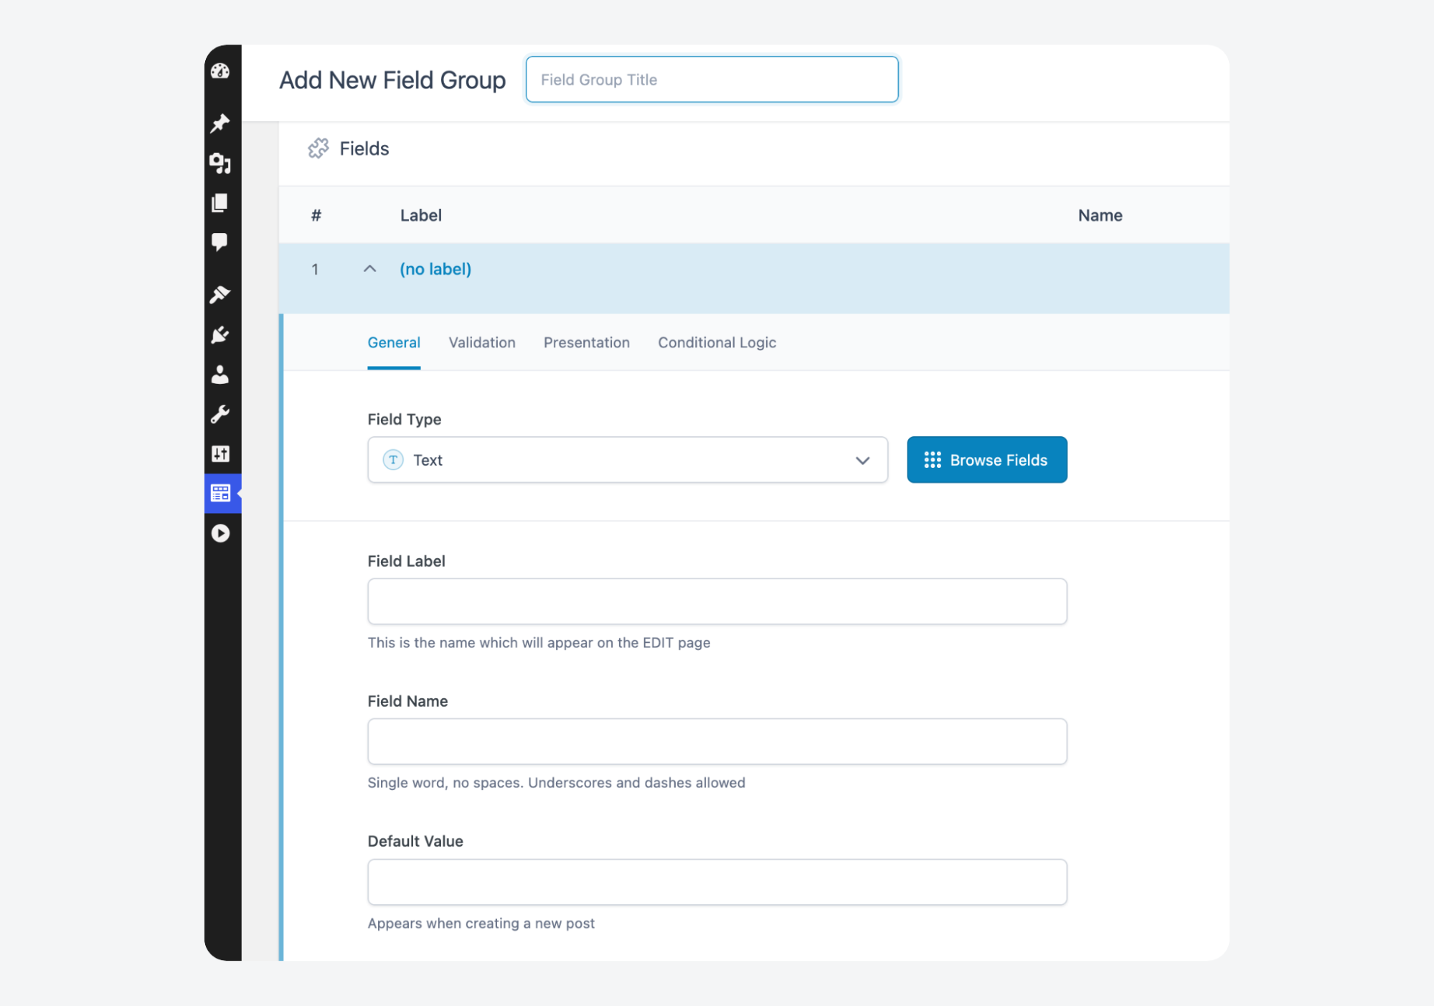This screenshot has width=1434, height=1006.
Task: Open Users via the person icon
Action: point(221,375)
